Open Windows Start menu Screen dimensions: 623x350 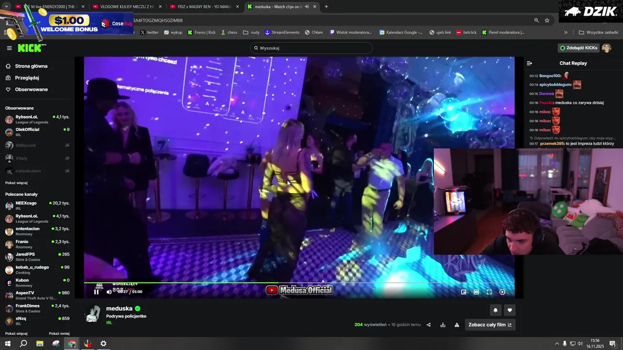[8, 344]
